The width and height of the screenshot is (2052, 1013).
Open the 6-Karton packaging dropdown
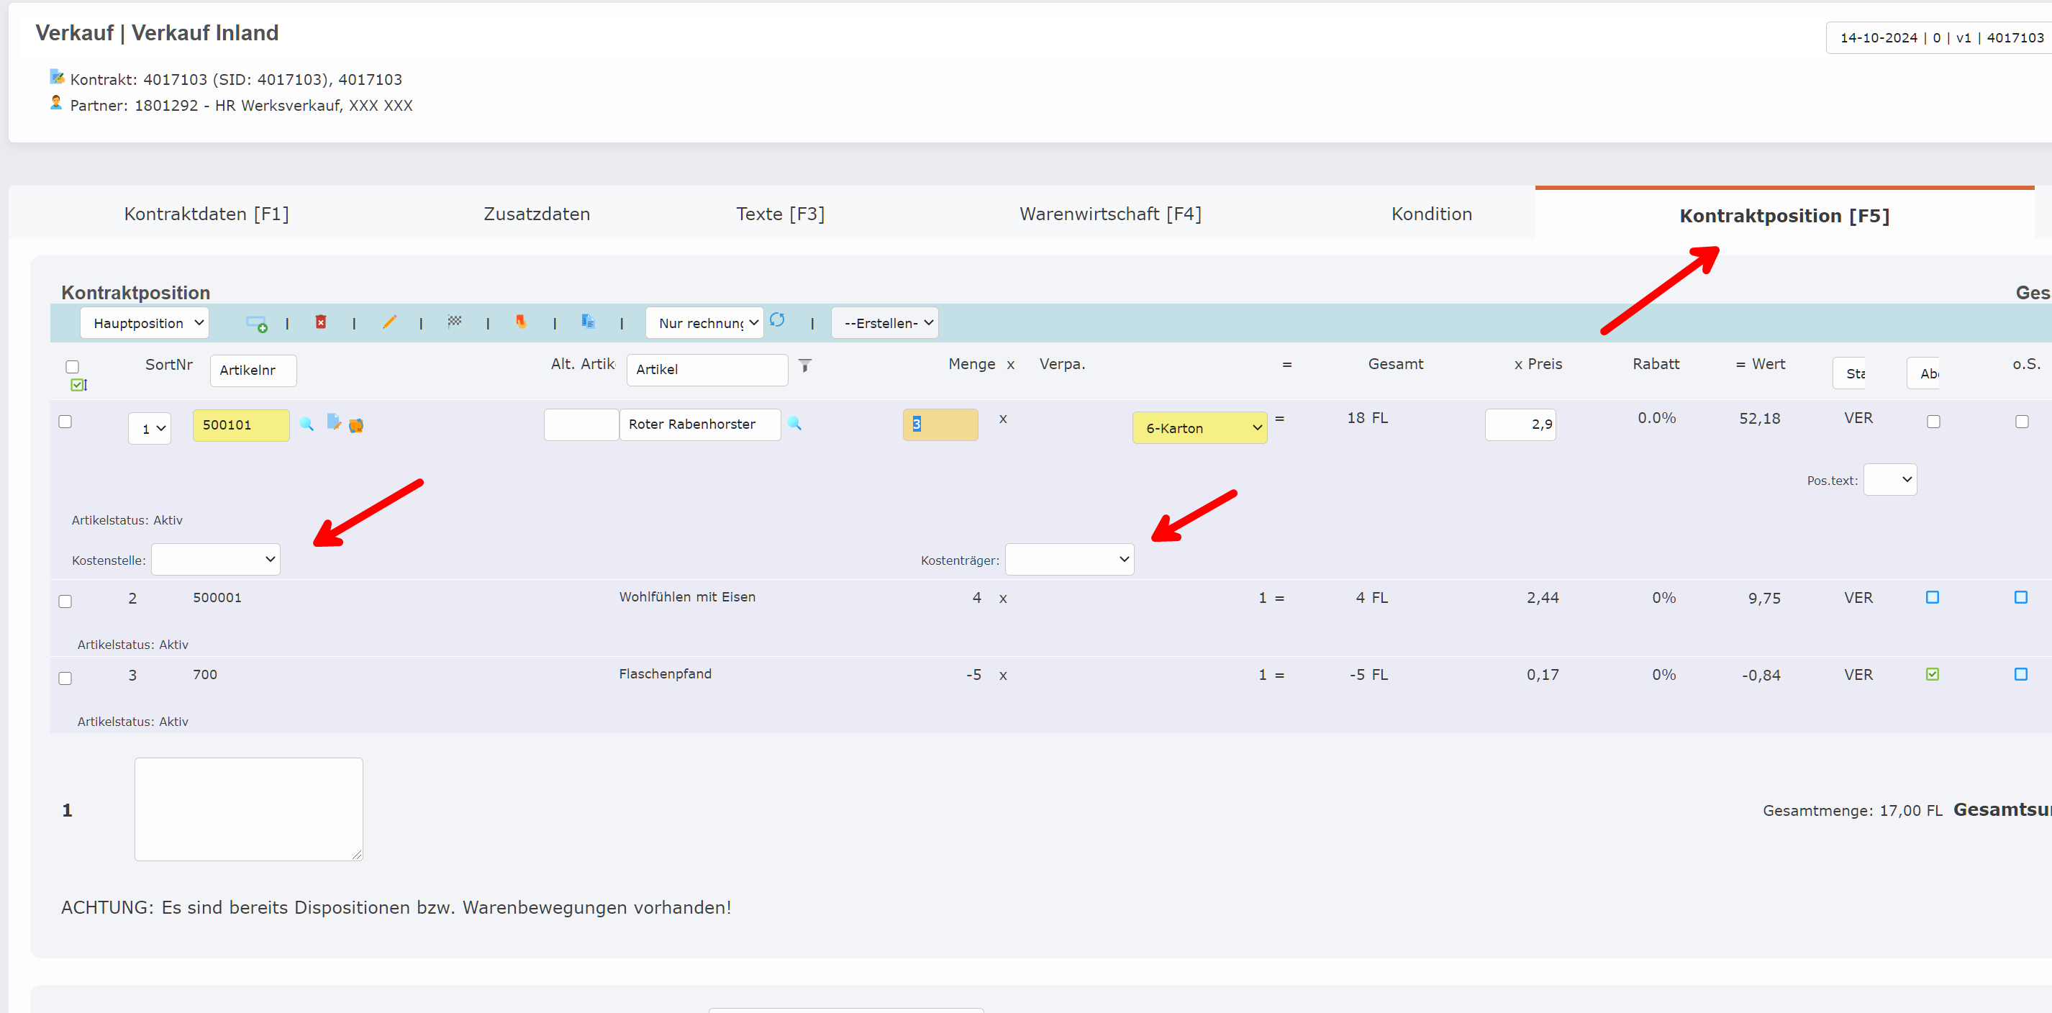pos(1199,427)
